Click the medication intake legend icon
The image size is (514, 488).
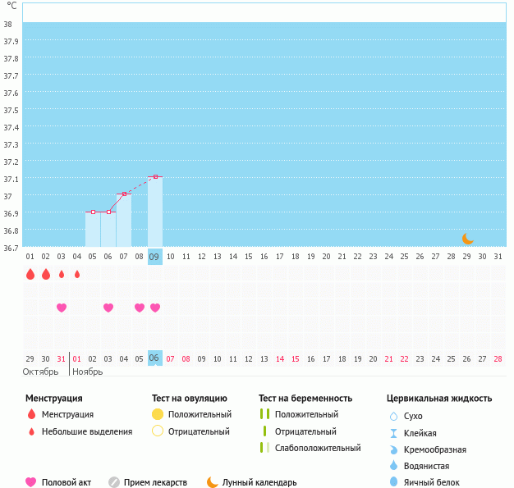click(114, 482)
